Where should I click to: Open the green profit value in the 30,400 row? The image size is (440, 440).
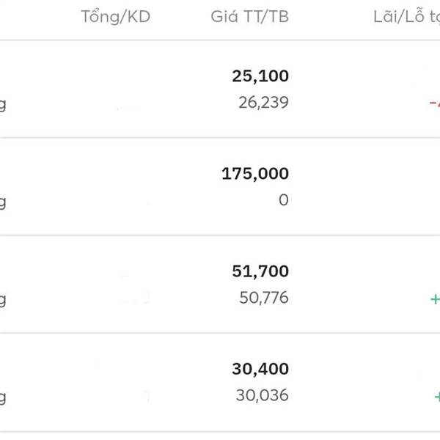[436, 397]
